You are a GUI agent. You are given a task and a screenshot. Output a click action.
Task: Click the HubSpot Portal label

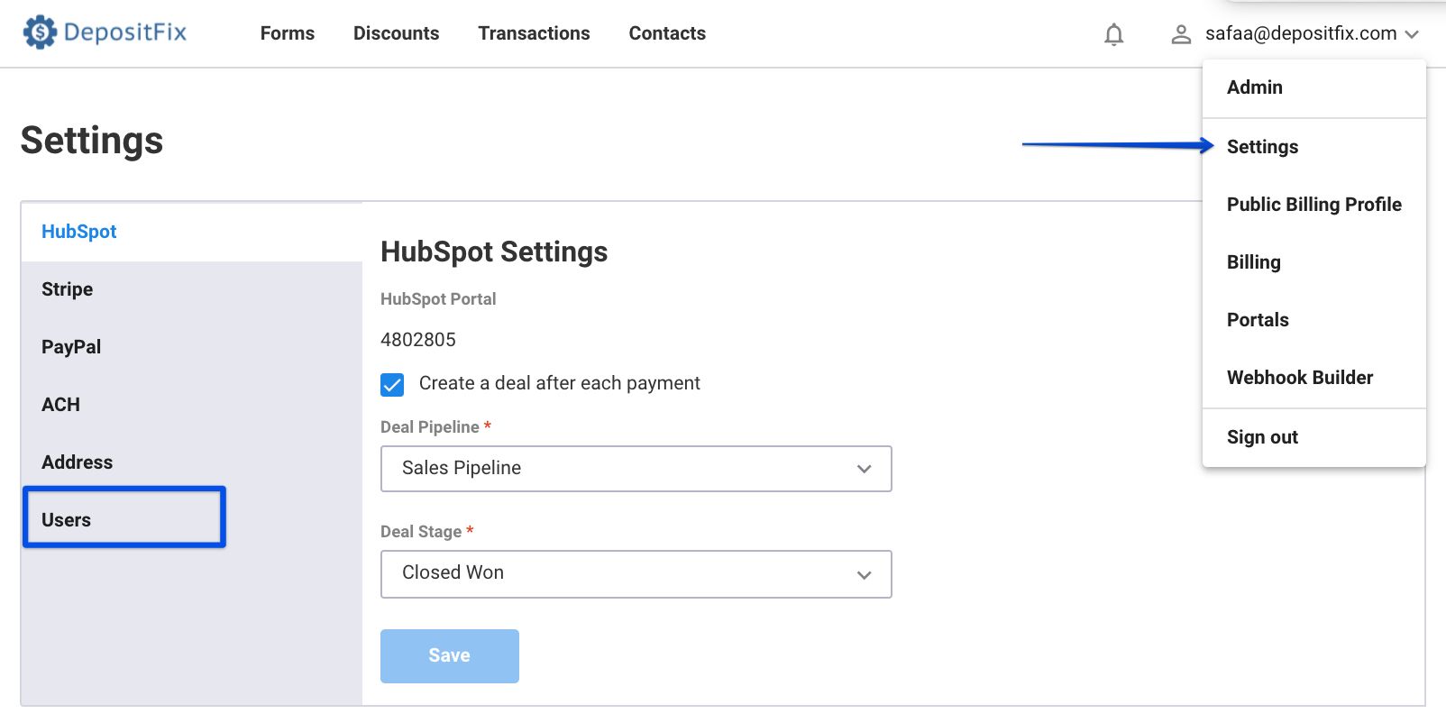tap(438, 299)
